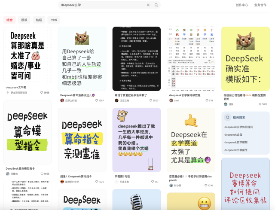
Task: Like the post with 1526 likes
Action: click(x=96, y=182)
